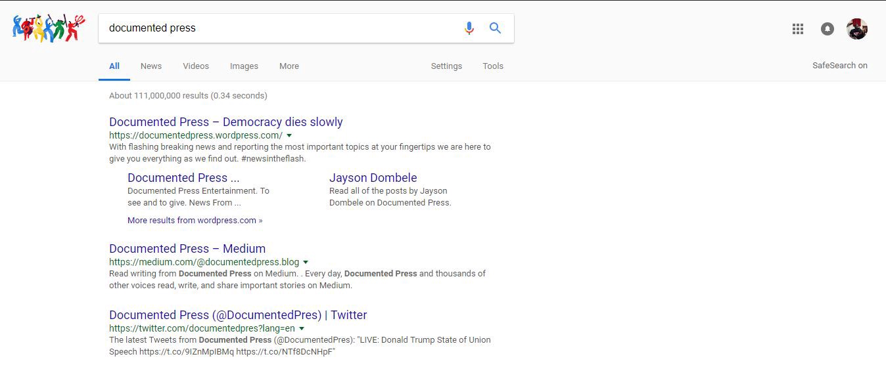Click the blue magnifier search button
This screenshot has height=367, width=886.
495,28
